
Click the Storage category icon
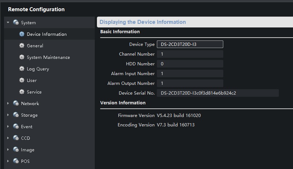pyautogui.click(x=16, y=115)
